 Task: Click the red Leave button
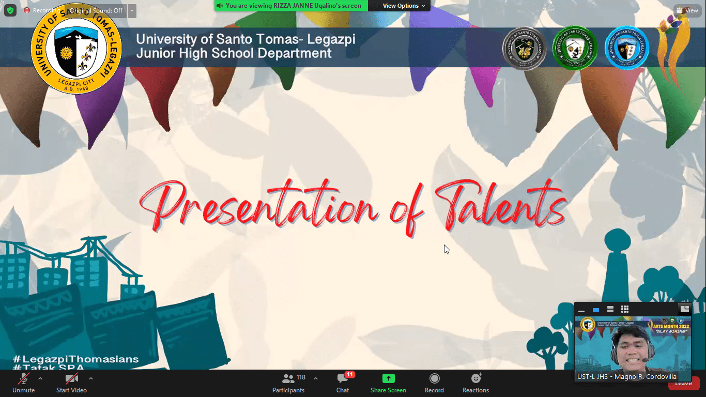[x=683, y=384]
